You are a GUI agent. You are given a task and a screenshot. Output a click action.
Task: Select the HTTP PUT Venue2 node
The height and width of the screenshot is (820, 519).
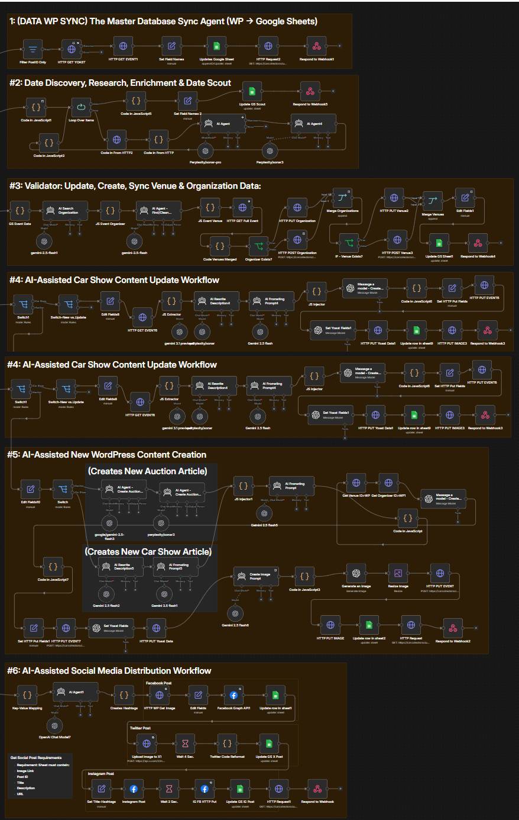(x=394, y=198)
